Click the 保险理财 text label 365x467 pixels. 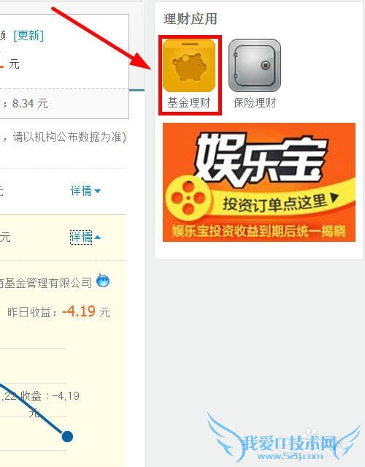coord(255,103)
